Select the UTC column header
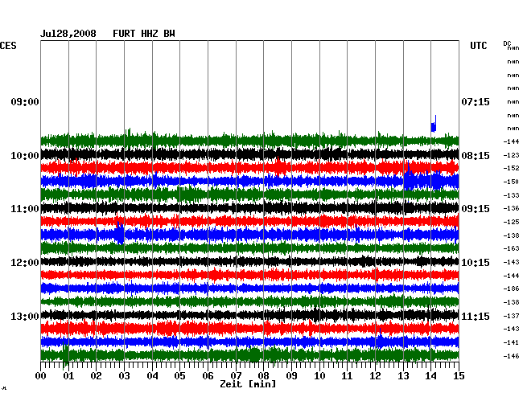 [478, 46]
